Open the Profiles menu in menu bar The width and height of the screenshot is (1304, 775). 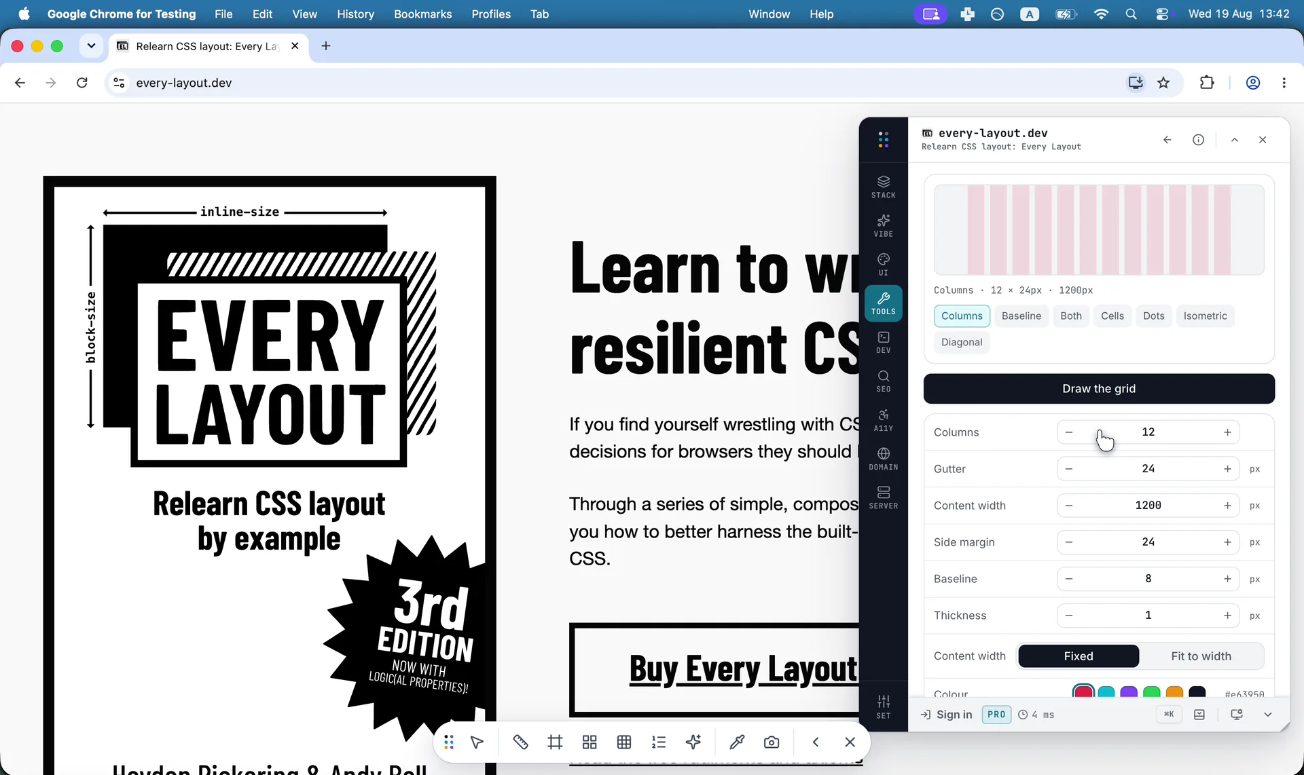(x=491, y=14)
